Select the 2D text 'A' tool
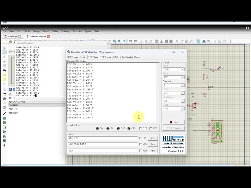Image resolution: width=251 pixels, height=188 pixels. [x=4, y=136]
